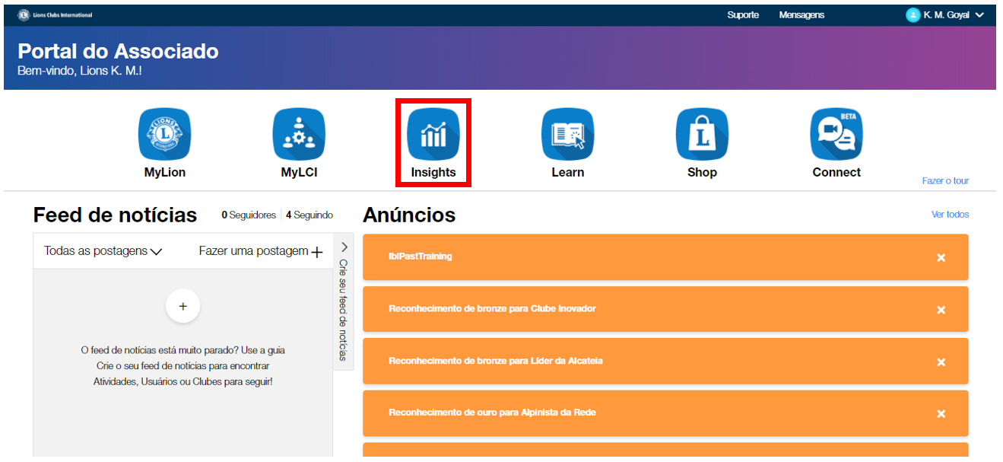Open Reconhecimento de bronze para Clube Inovador
Viewport: 1003px width, 462px height.
(665, 309)
